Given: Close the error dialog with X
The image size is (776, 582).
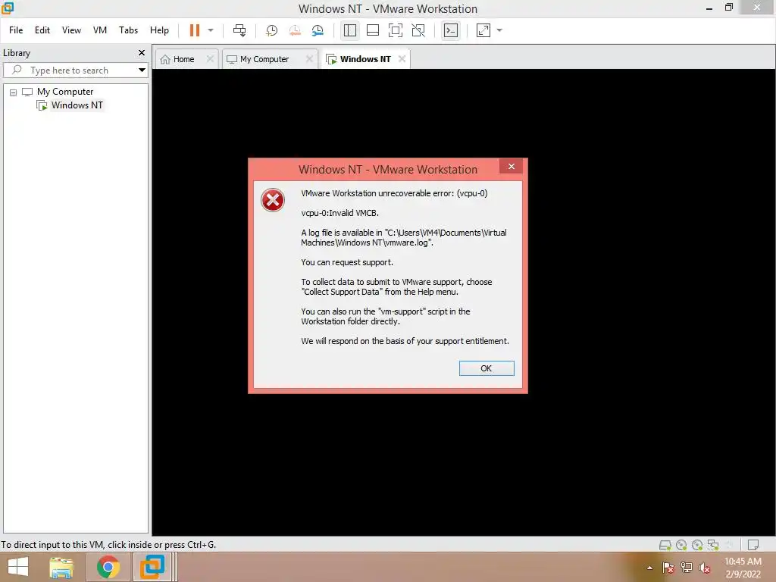Looking at the screenshot, I should point(512,166).
